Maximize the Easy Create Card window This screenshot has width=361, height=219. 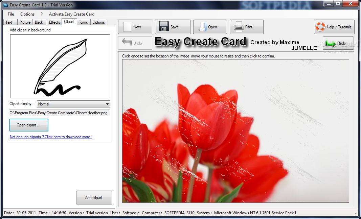coord(338,3)
